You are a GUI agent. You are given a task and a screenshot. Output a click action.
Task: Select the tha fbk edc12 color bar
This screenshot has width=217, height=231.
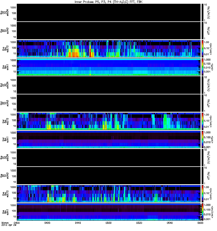[x=202, y=49]
